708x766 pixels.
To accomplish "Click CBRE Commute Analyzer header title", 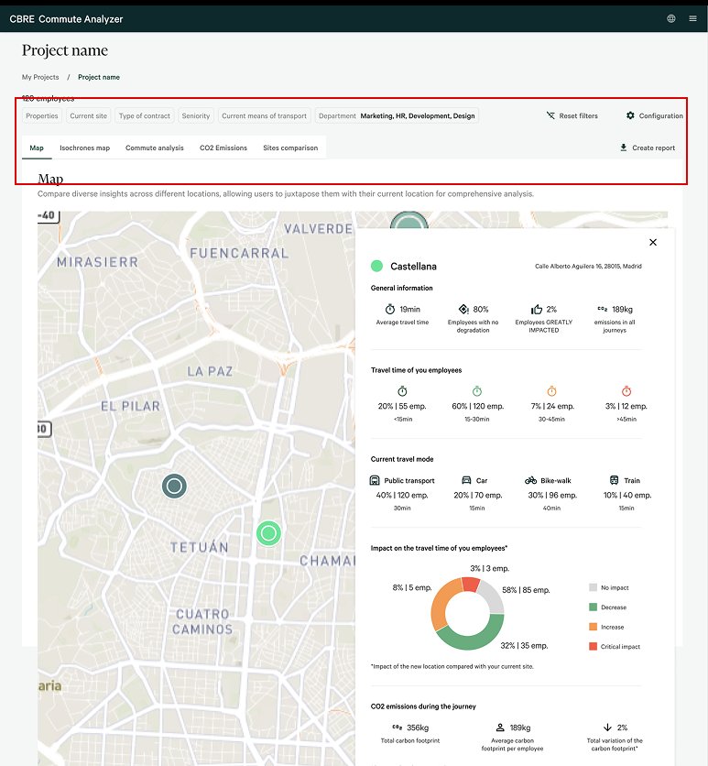I will [67, 19].
